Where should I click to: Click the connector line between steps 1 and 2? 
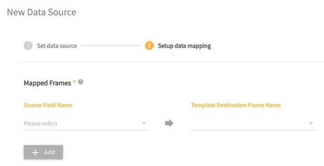111,46
